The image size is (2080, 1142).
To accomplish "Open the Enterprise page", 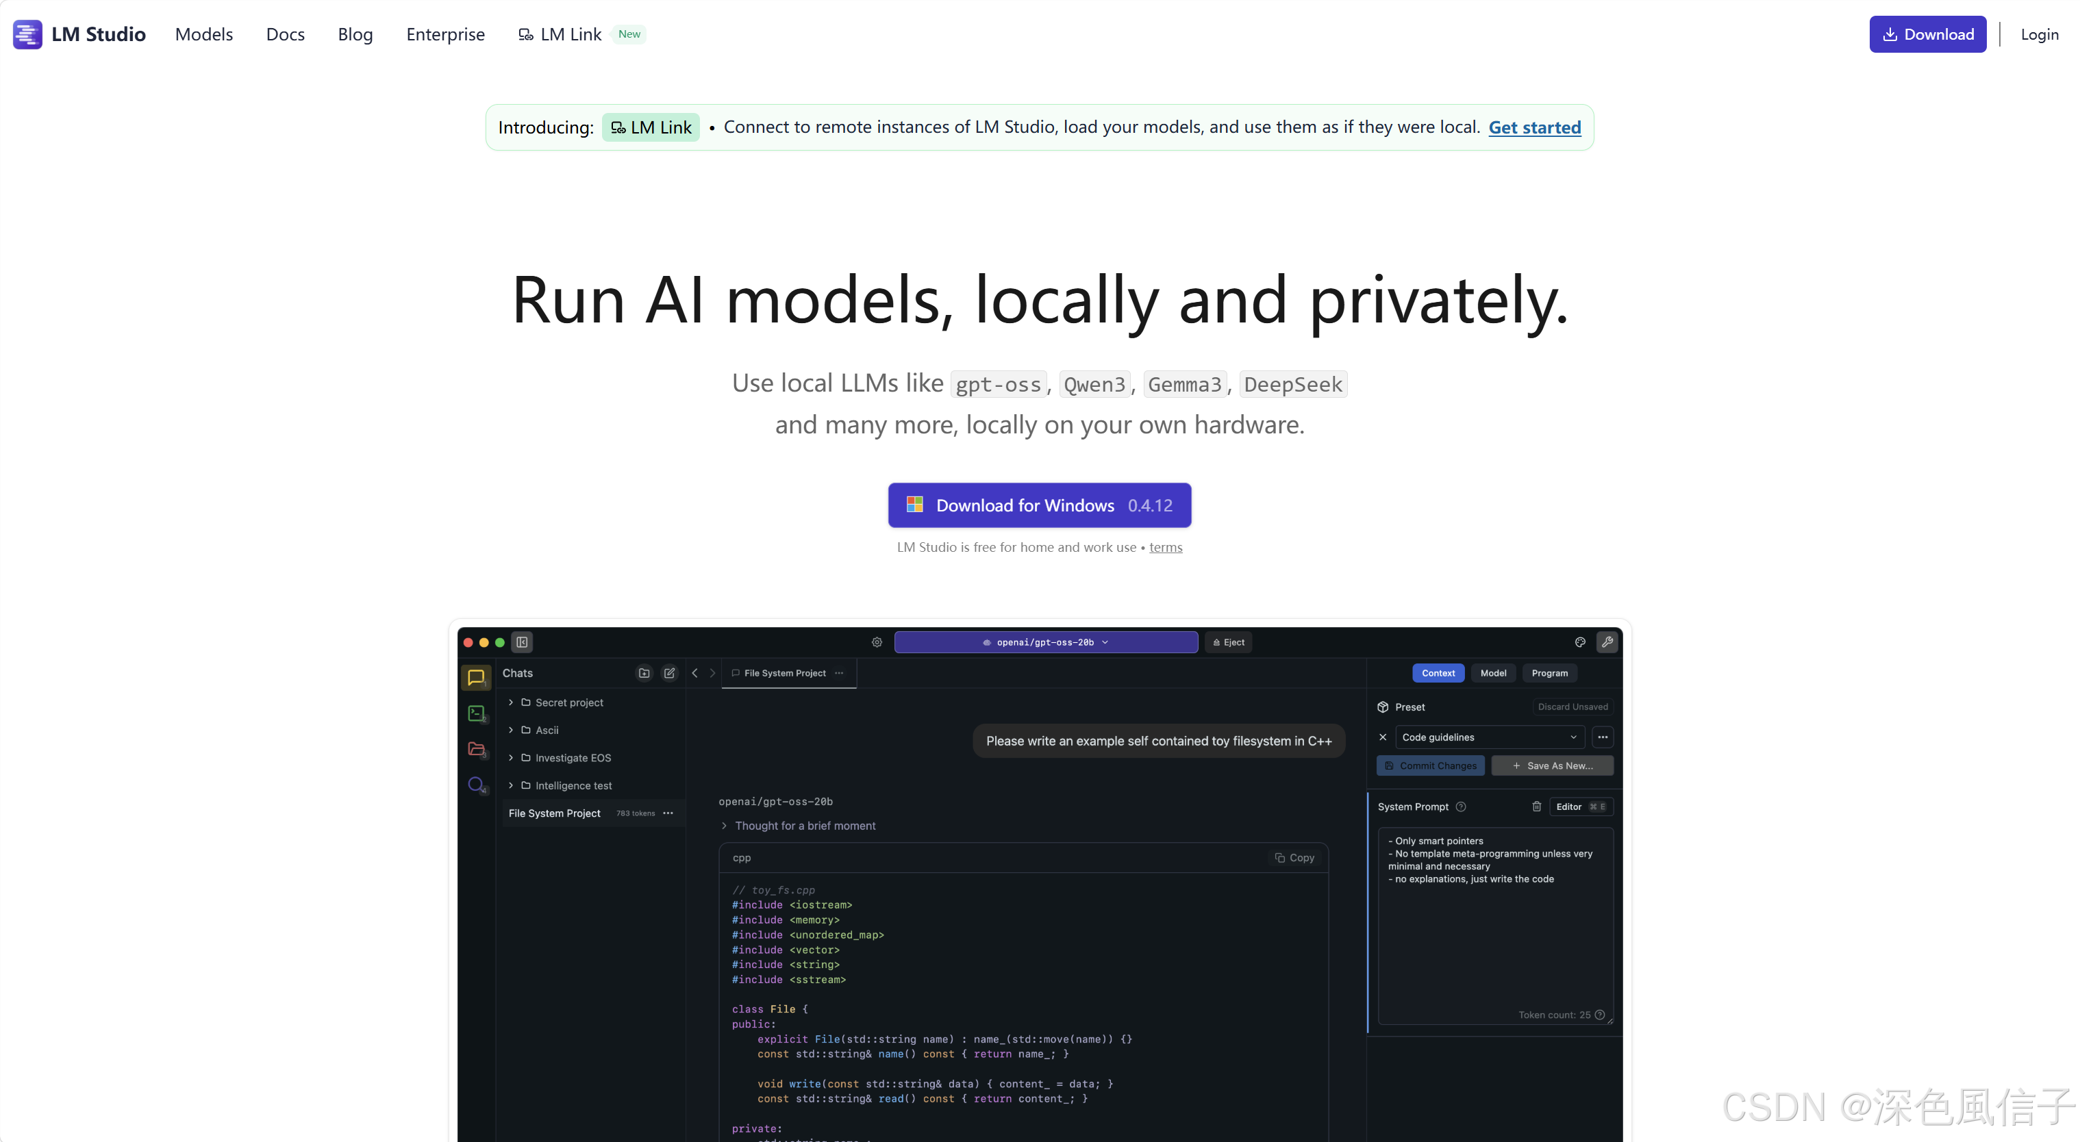I will 445,34.
